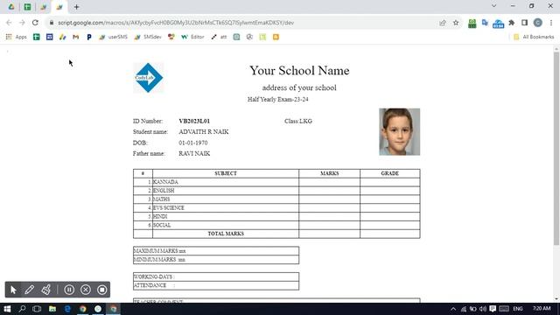
Task: Open the Extensions puzzle menu
Action: [511, 23]
